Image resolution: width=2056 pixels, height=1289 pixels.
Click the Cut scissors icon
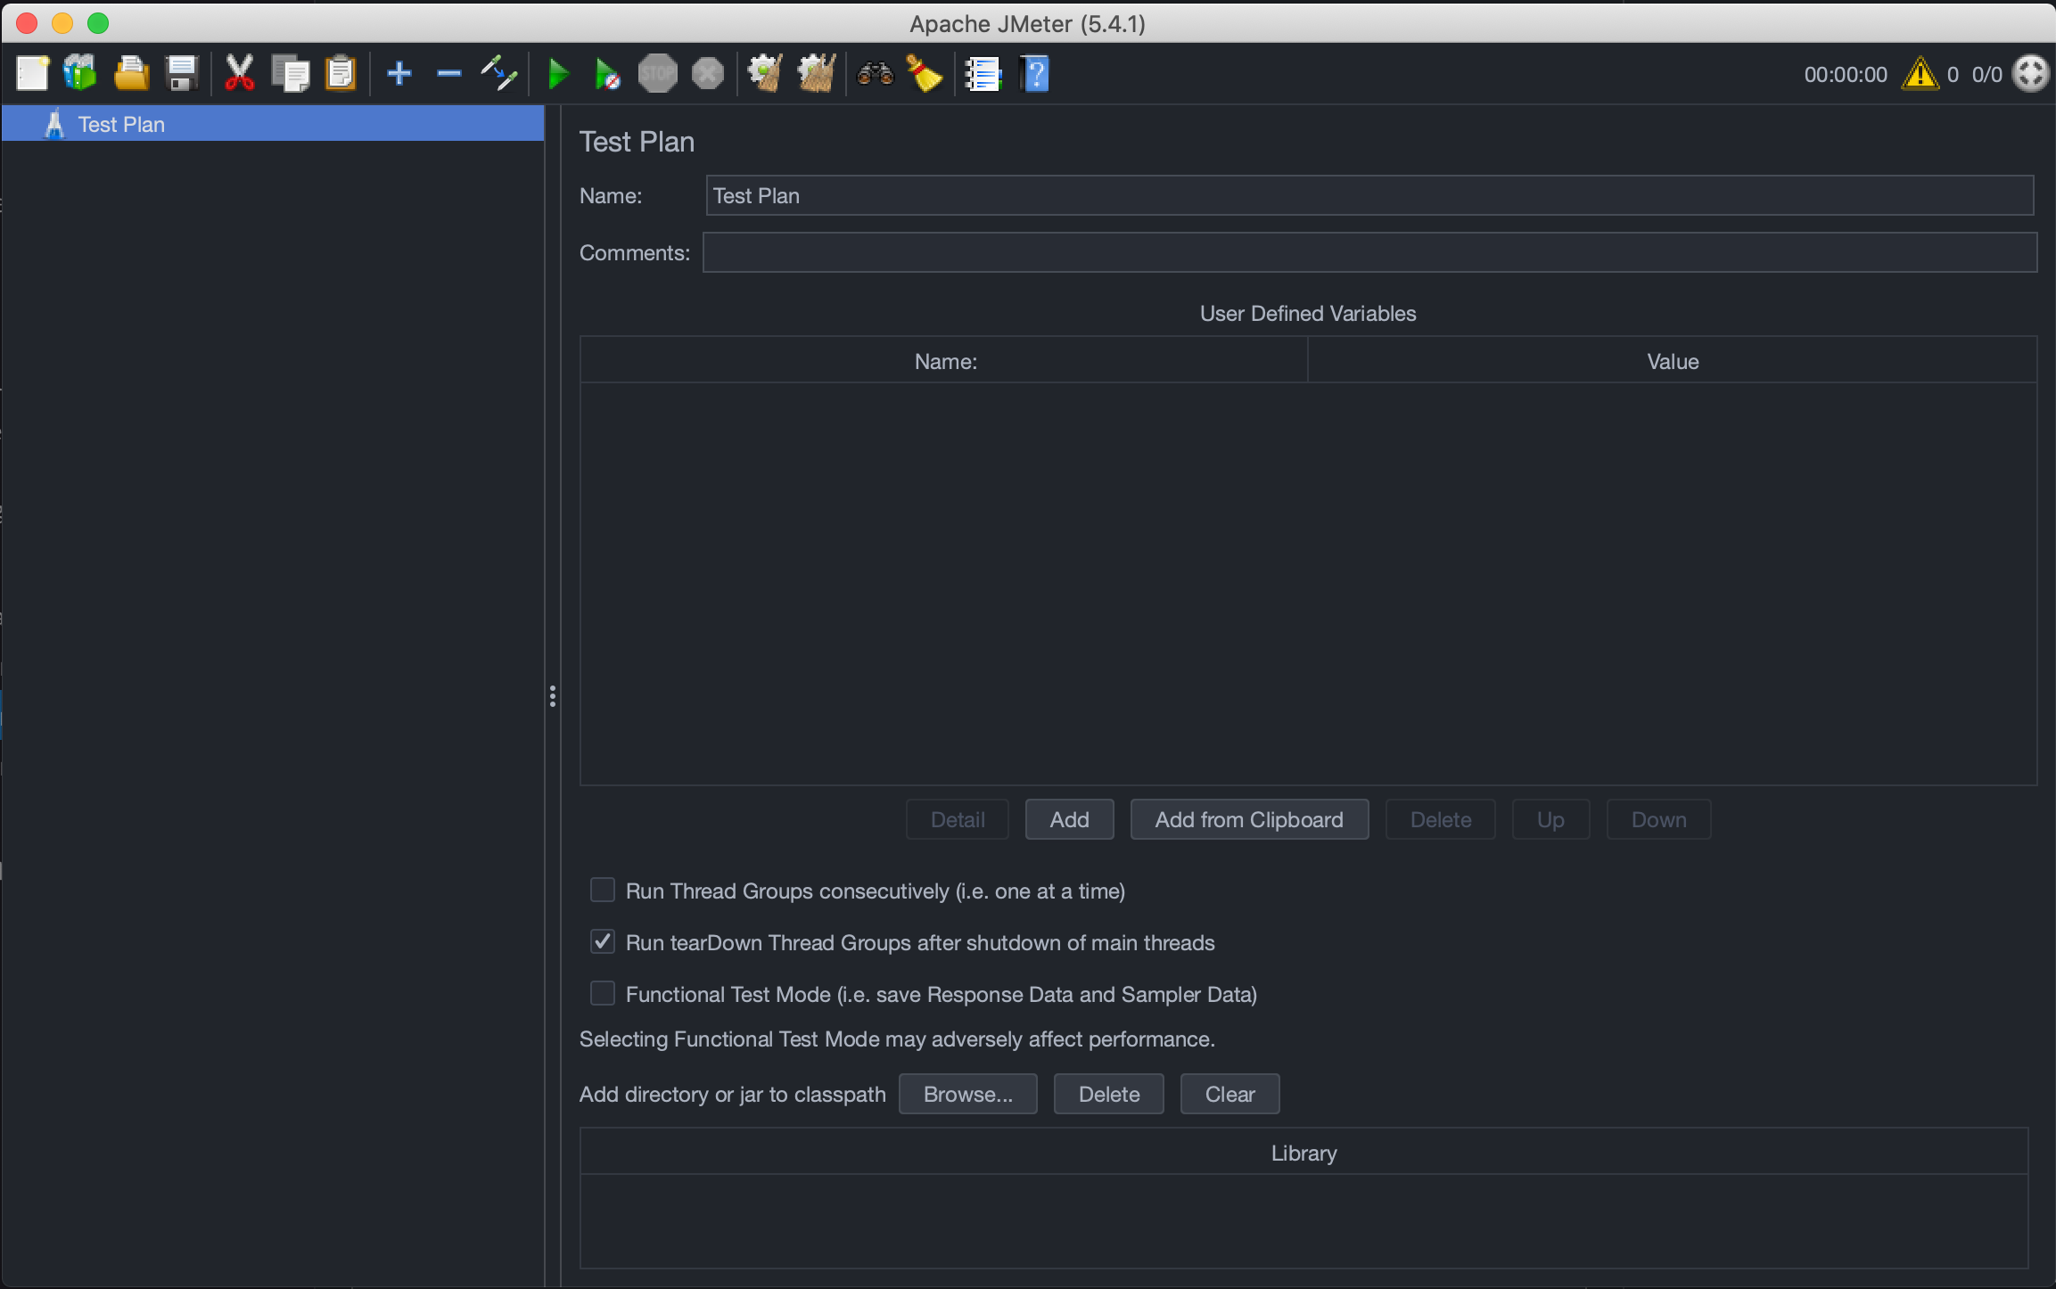(239, 73)
